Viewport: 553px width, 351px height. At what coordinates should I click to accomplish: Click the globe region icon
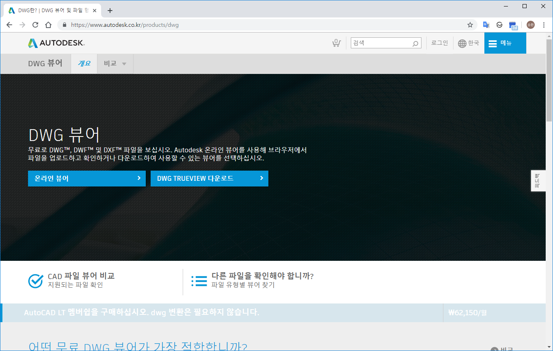[462, 43]
